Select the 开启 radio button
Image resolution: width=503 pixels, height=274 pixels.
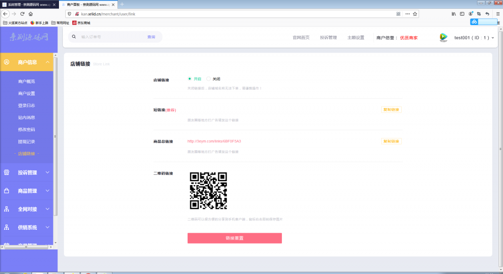190,79
